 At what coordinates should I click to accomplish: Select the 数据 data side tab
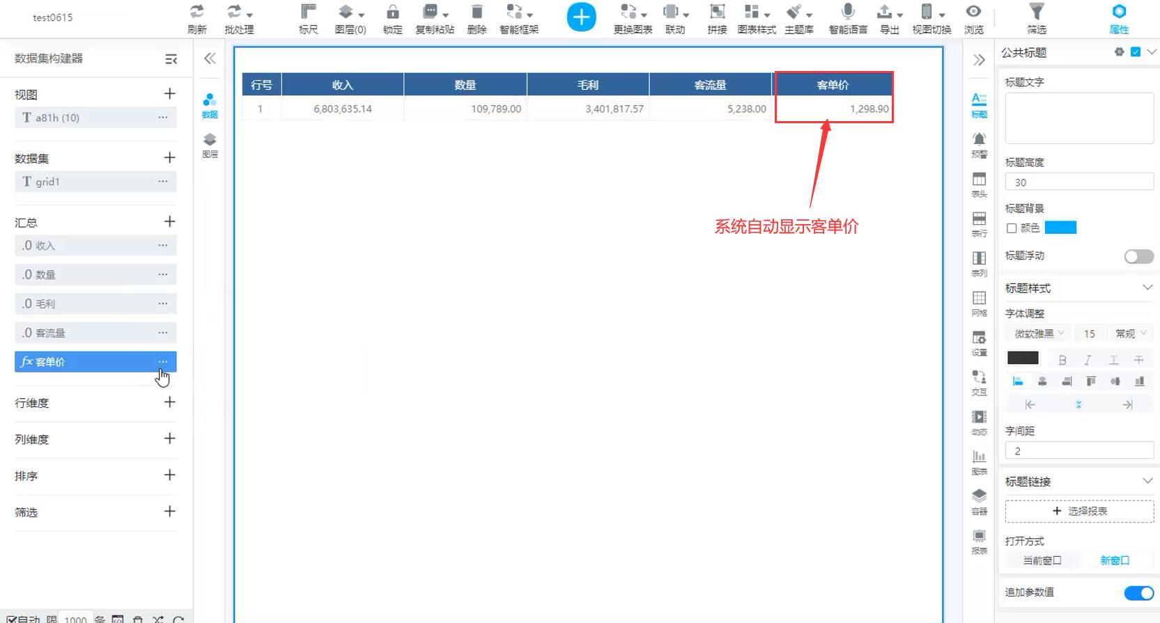click(x=210, y=106)
